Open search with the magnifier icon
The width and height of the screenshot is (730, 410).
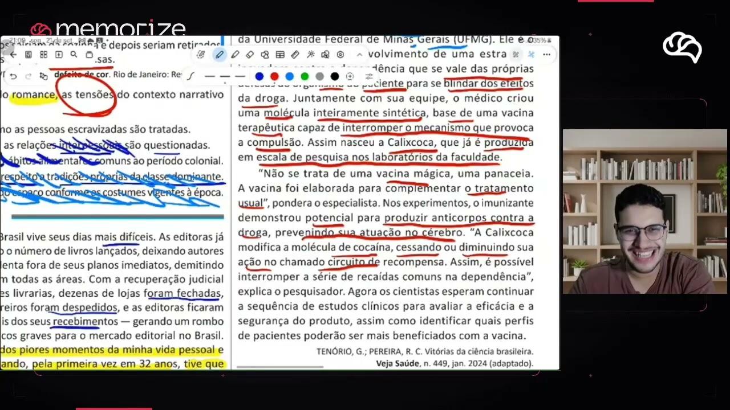pyautogui.click(x=74, y=55)
